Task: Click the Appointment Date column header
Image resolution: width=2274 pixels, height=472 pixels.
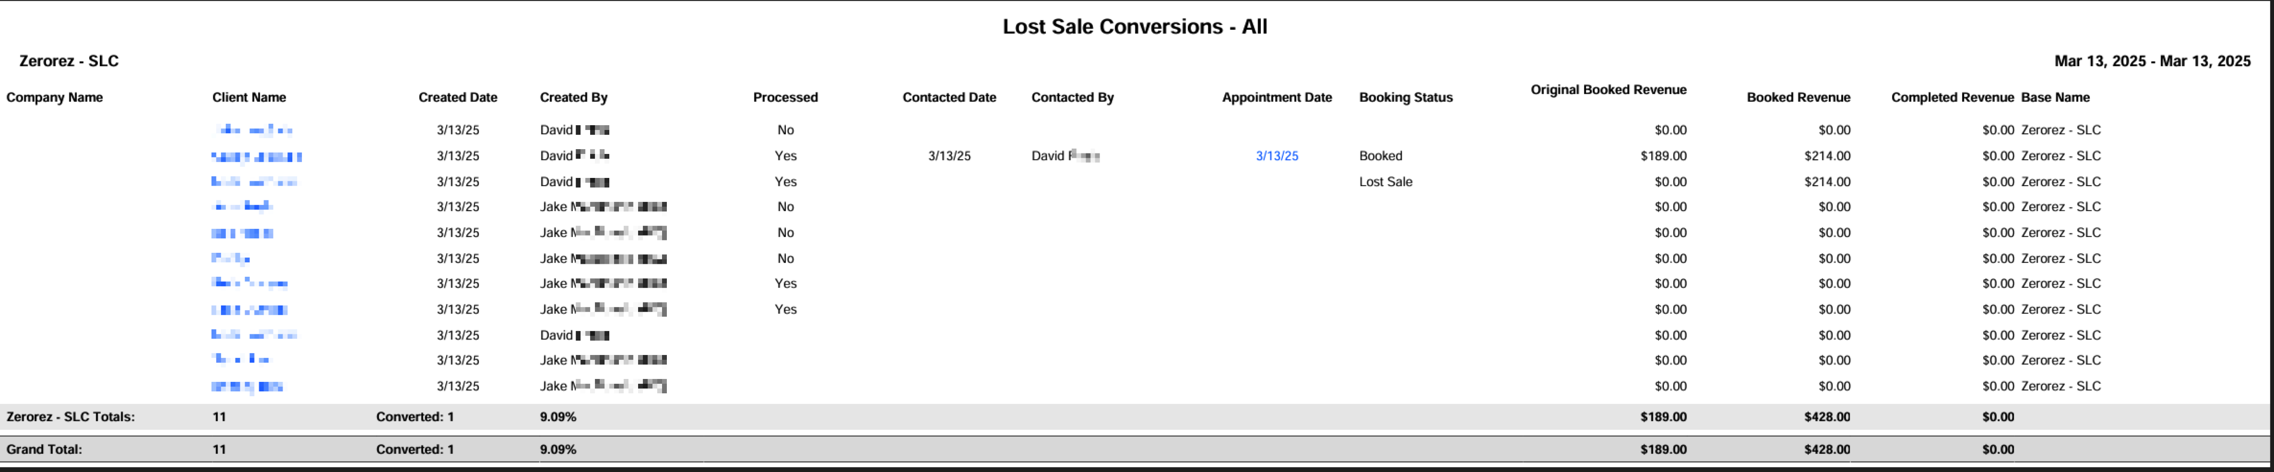Action: pos(1277,97)
